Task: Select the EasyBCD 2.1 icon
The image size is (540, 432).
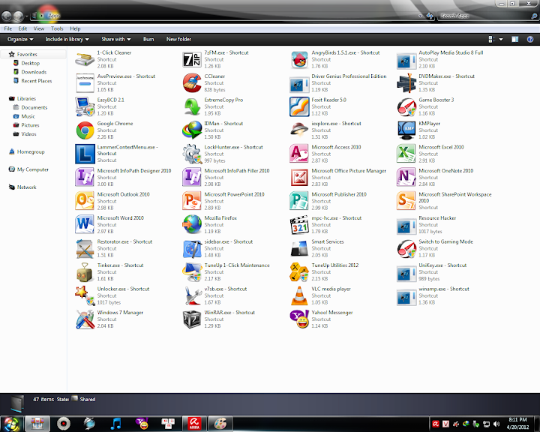Action: point(85,106)
